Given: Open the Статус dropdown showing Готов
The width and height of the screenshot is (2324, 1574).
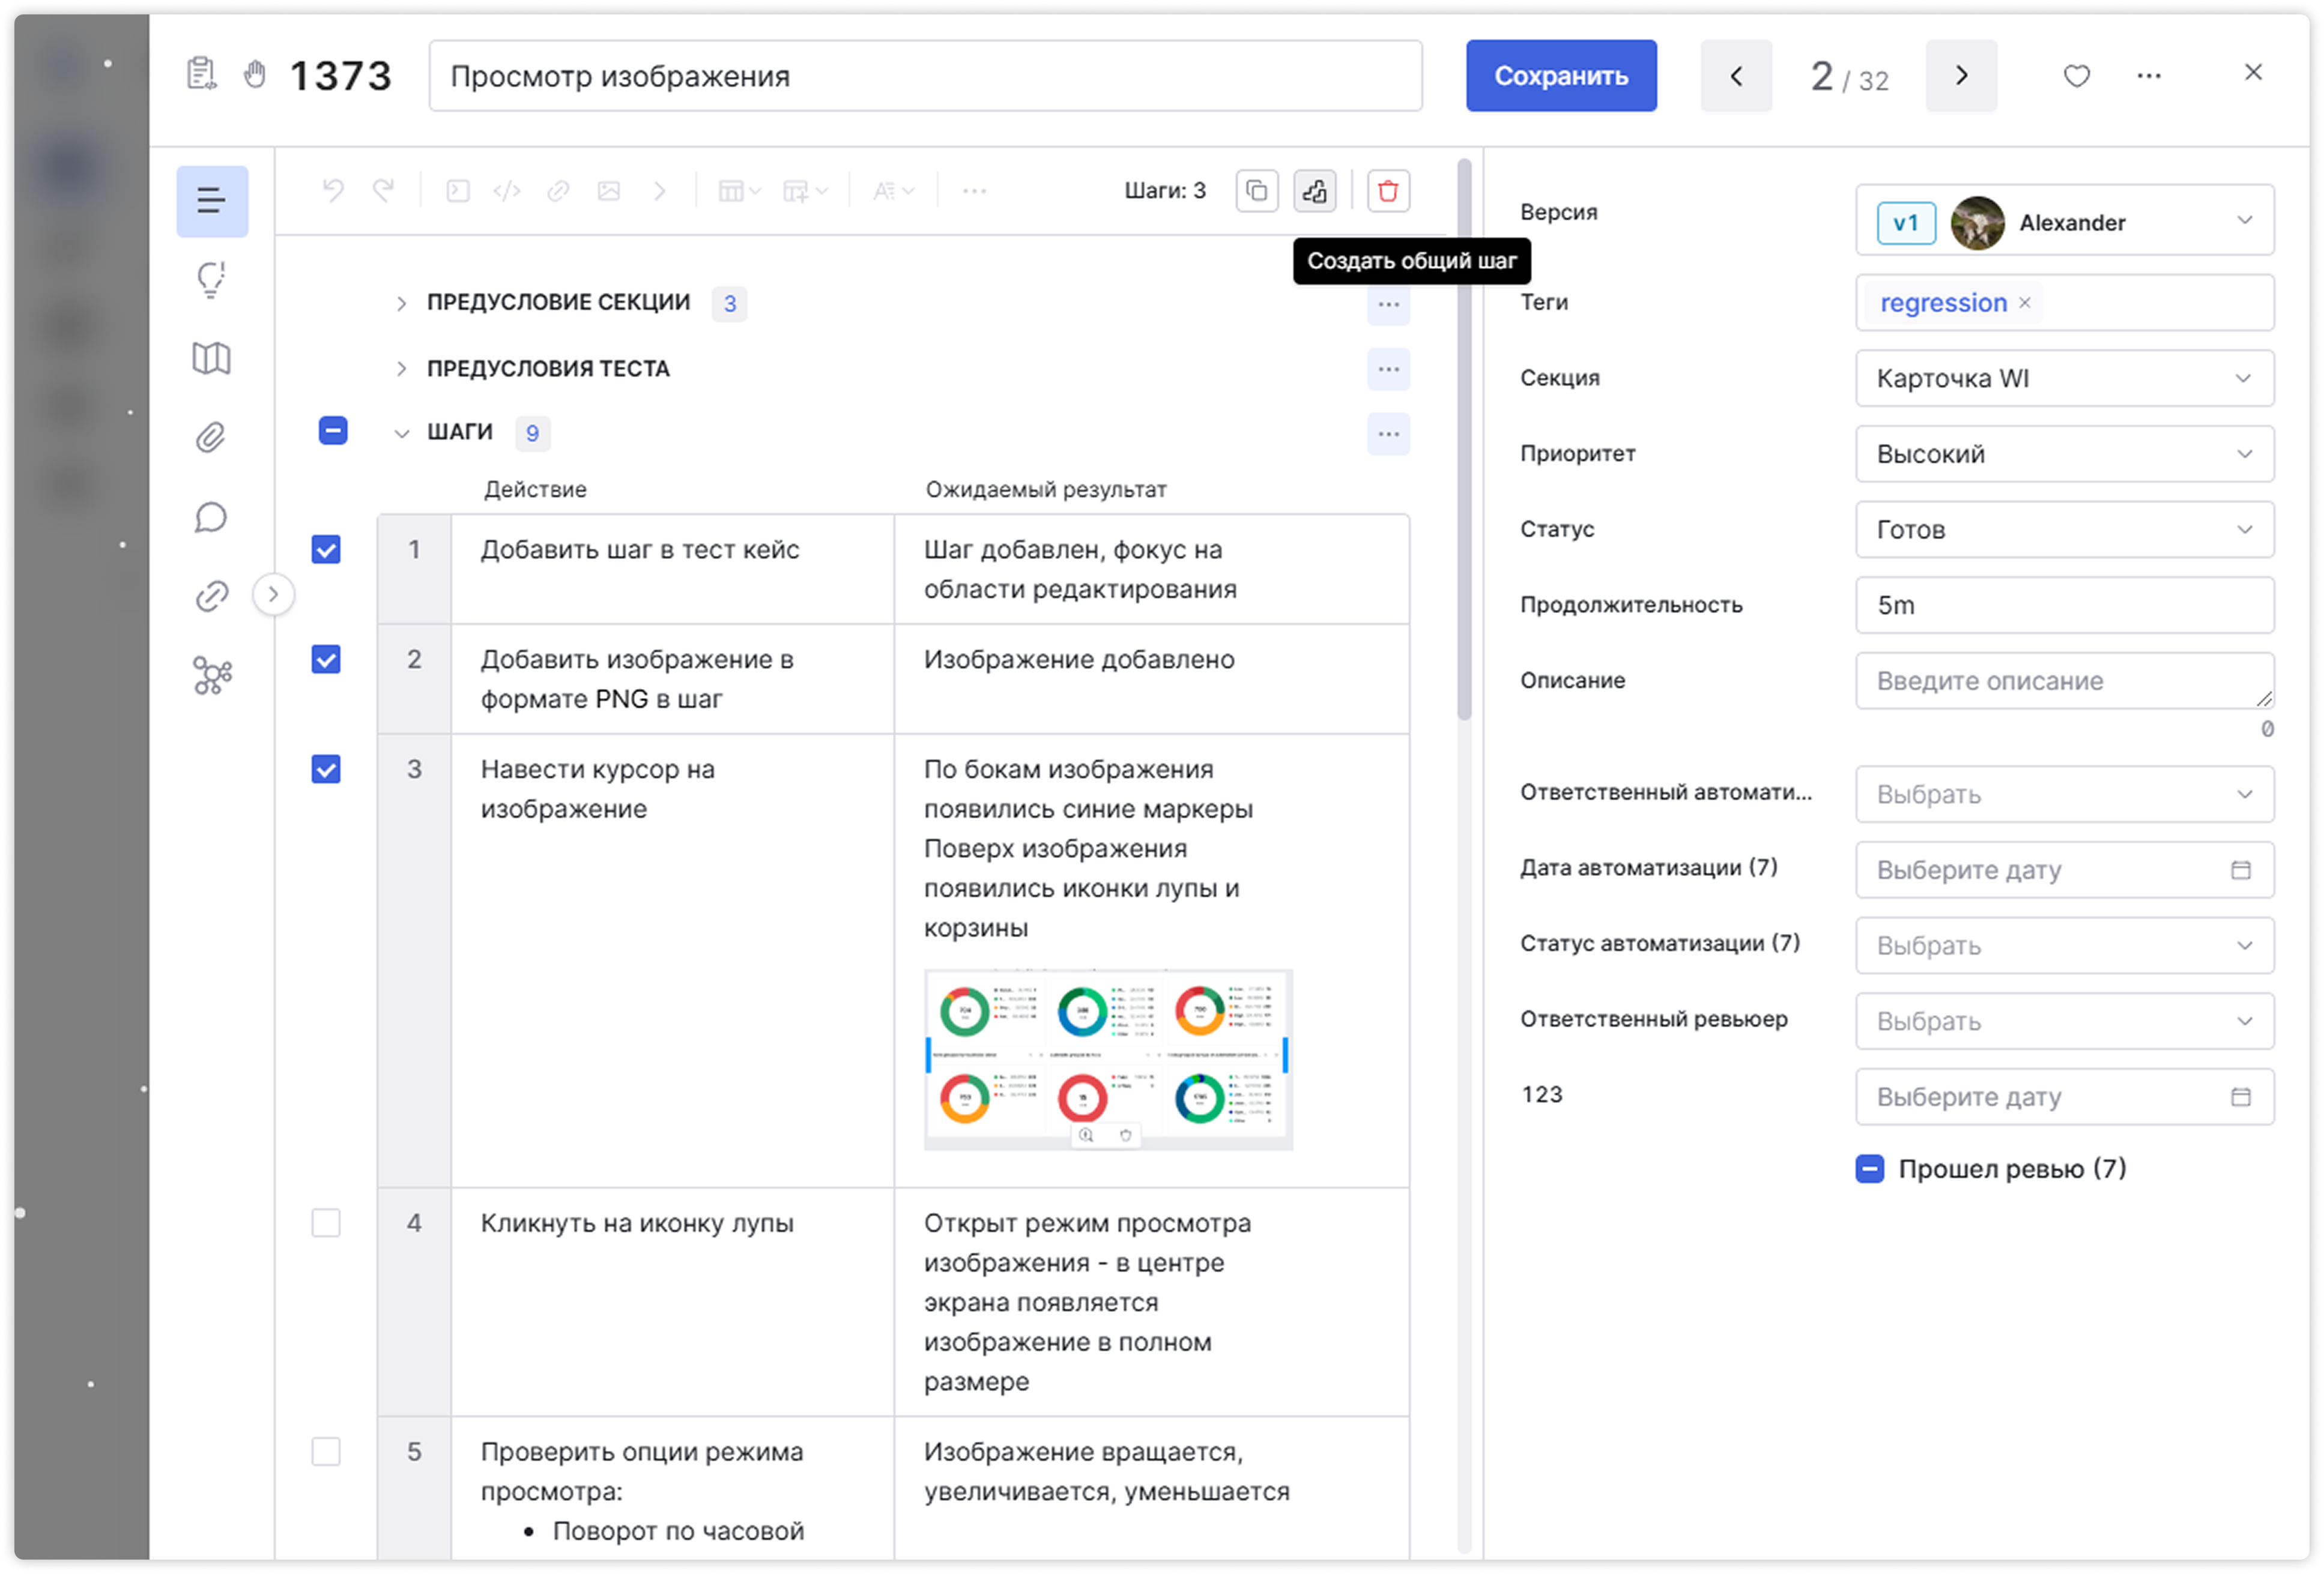Looking at the screenshot, I should [2065, 529].
